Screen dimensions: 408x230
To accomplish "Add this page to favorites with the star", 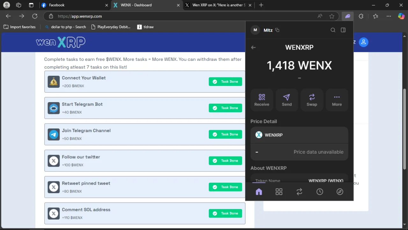I will (x=332, y=16).
